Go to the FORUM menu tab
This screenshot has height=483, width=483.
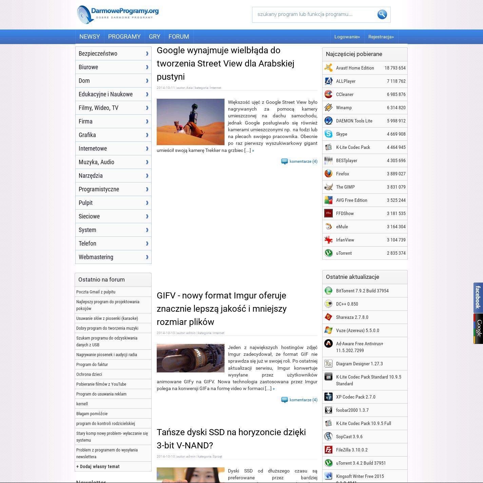(x=179, y=37)
